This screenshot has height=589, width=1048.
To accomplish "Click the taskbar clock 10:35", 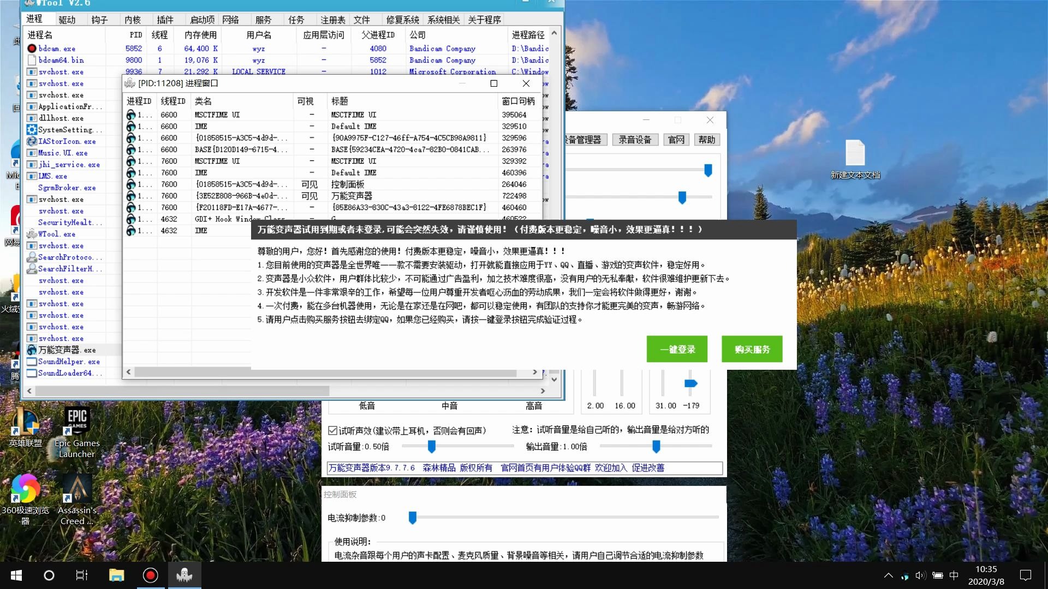I will click(x=986, y=569).
